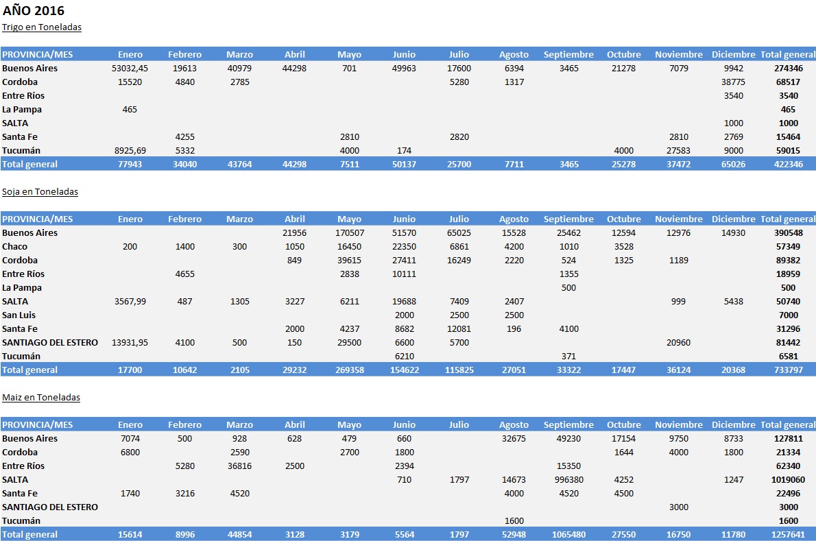Select Maiz Buenos Aires total 127811
The height and width of the screenshot is (541, 816).
tap(789, 439)
